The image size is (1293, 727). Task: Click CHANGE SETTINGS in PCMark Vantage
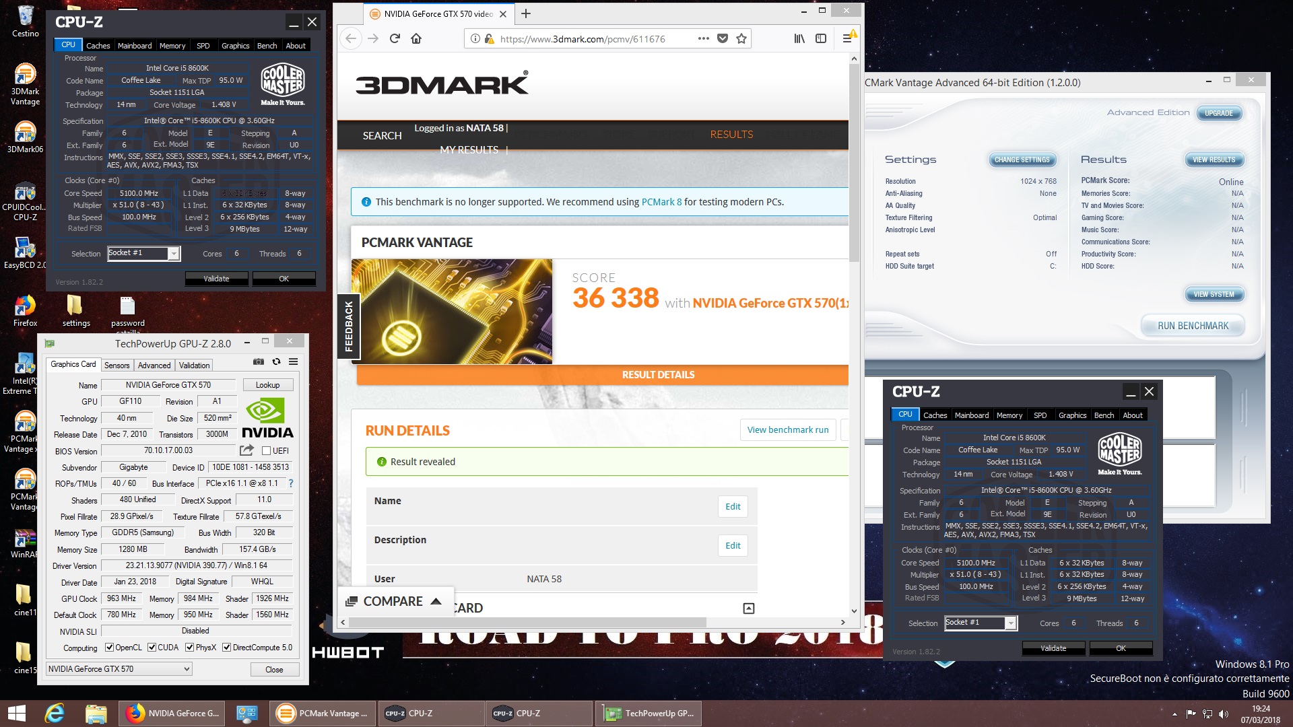tap(1022, 160)
